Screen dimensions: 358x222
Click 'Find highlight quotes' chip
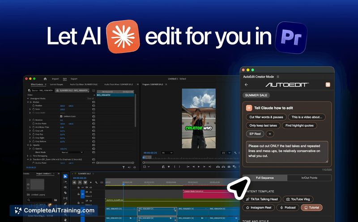[299, 125]
